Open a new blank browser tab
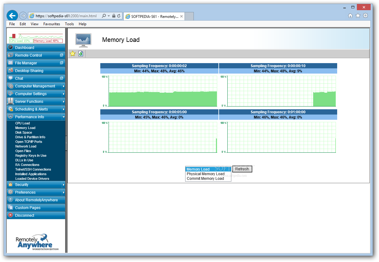The height and width of the screenshot is (262, 379). click(x=189, y=16)
